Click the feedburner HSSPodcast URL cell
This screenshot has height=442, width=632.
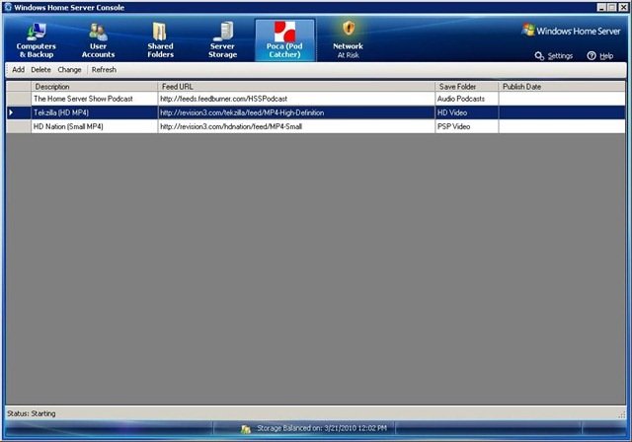(296, 99)
